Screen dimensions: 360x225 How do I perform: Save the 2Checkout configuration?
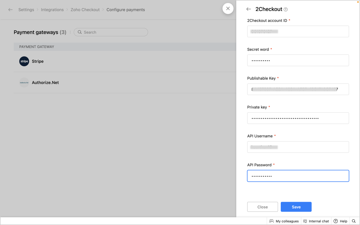pyautogui.click(x=296, y=207)
